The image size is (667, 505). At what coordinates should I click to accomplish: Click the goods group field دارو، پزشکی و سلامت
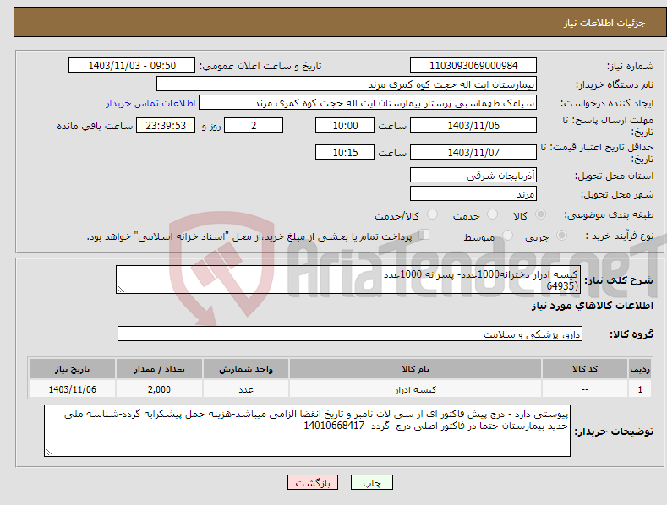coord(350,334)
